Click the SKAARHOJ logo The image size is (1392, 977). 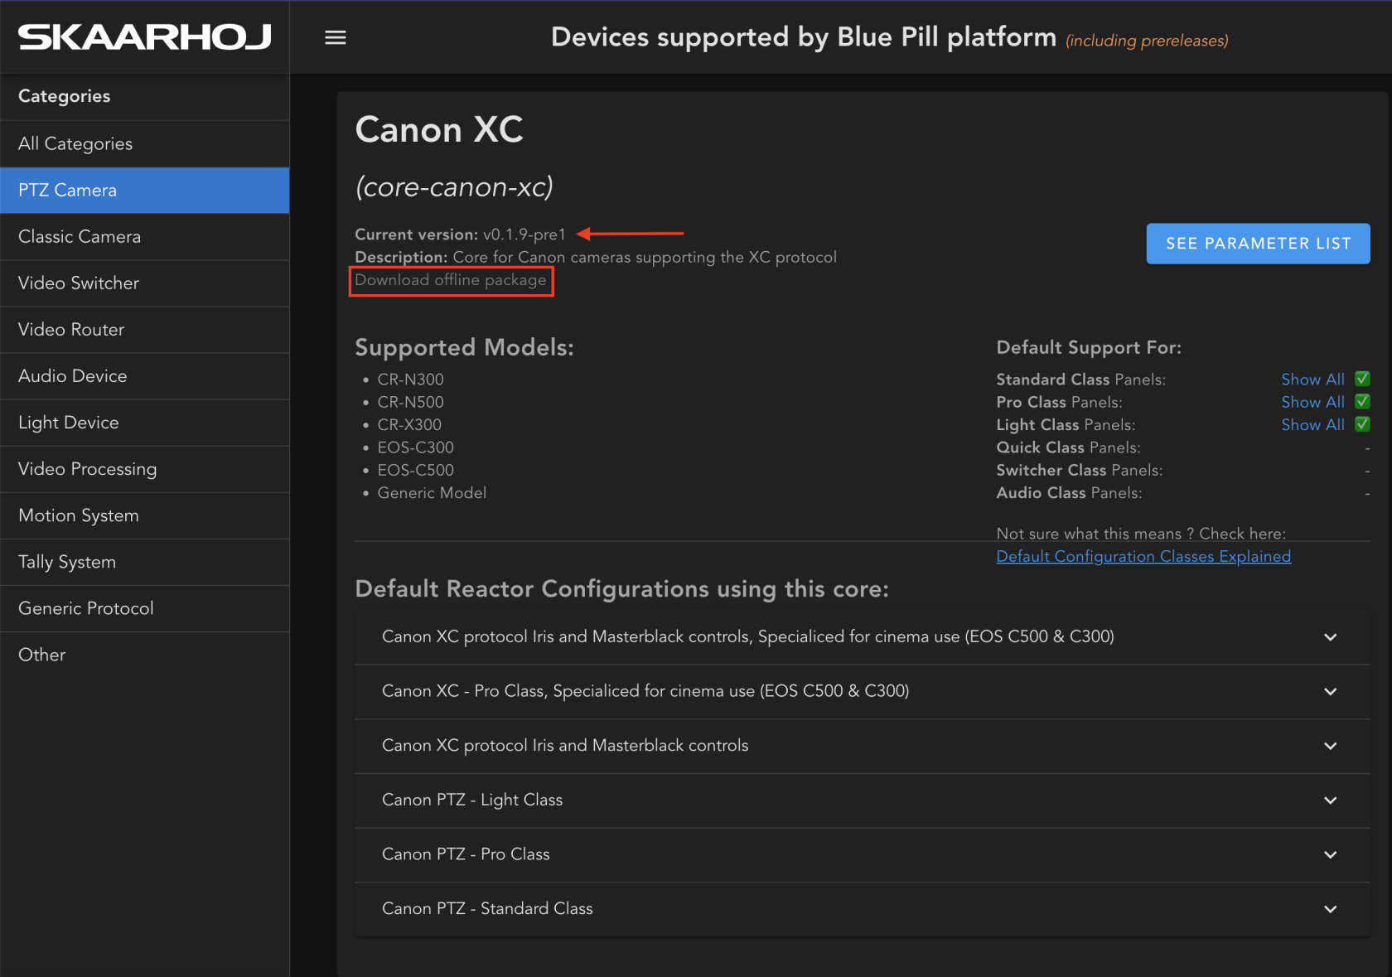point(145,37)
